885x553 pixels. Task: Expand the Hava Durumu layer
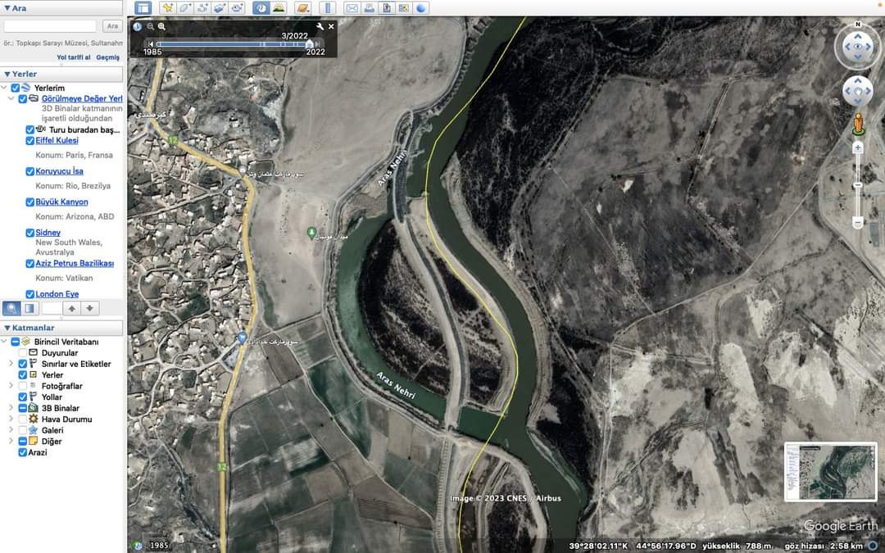(11, 419)
